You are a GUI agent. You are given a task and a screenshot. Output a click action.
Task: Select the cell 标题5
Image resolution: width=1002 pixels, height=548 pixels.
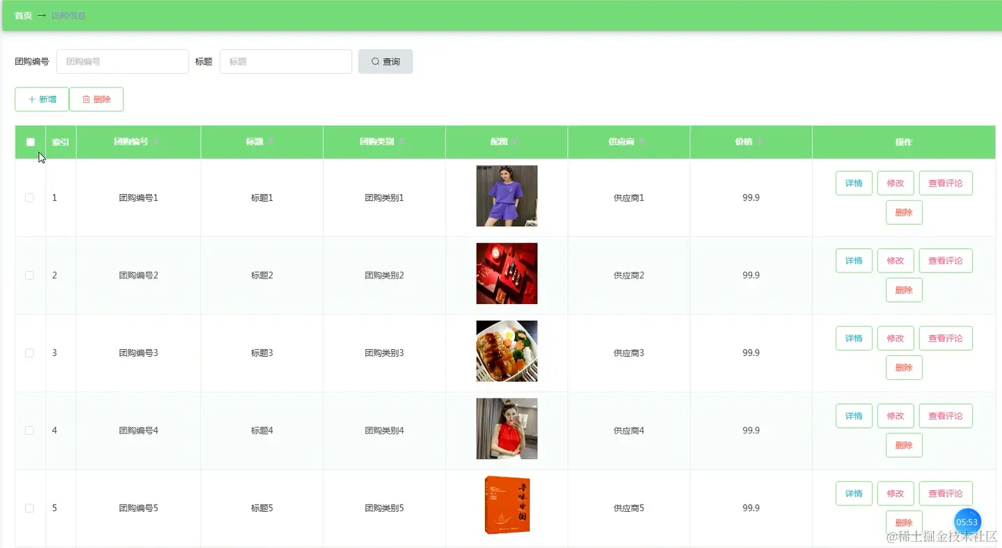(262, 508)
